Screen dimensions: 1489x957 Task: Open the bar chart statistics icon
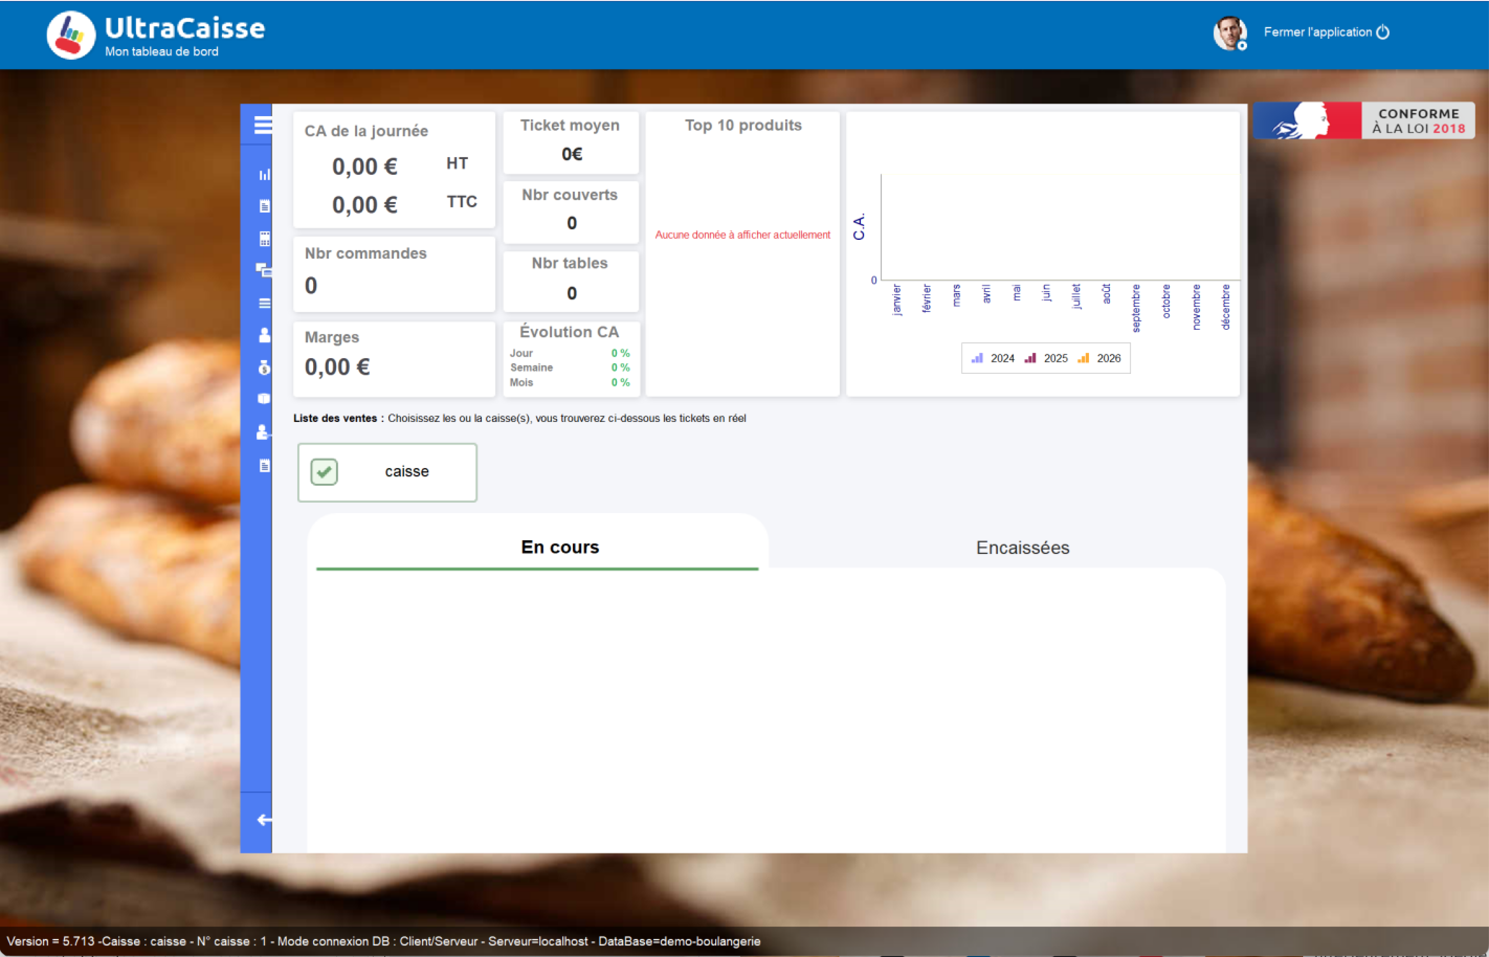point(265,175)
